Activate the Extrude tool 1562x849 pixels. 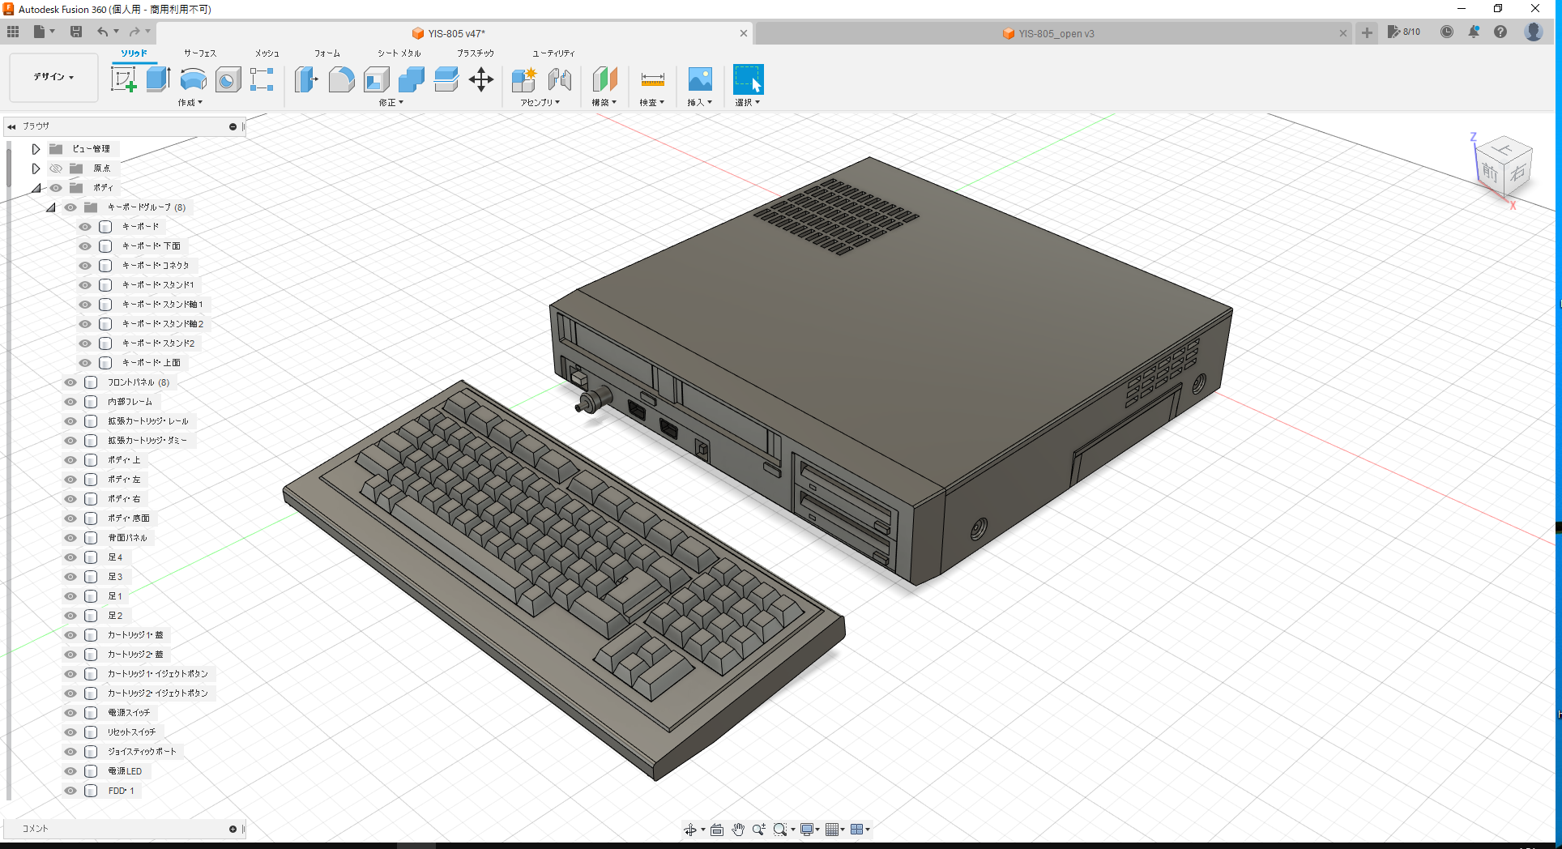[x=156, y=79]
